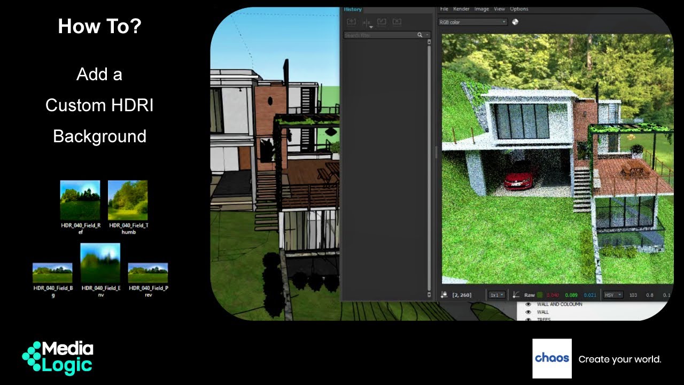Open the RGB color channel dropdown
684x385 pixels.
[x=472, y=22]
